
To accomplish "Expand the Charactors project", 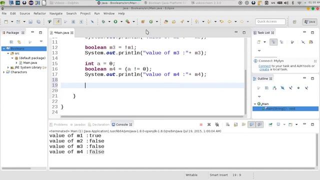I will (x=4, y=72).
